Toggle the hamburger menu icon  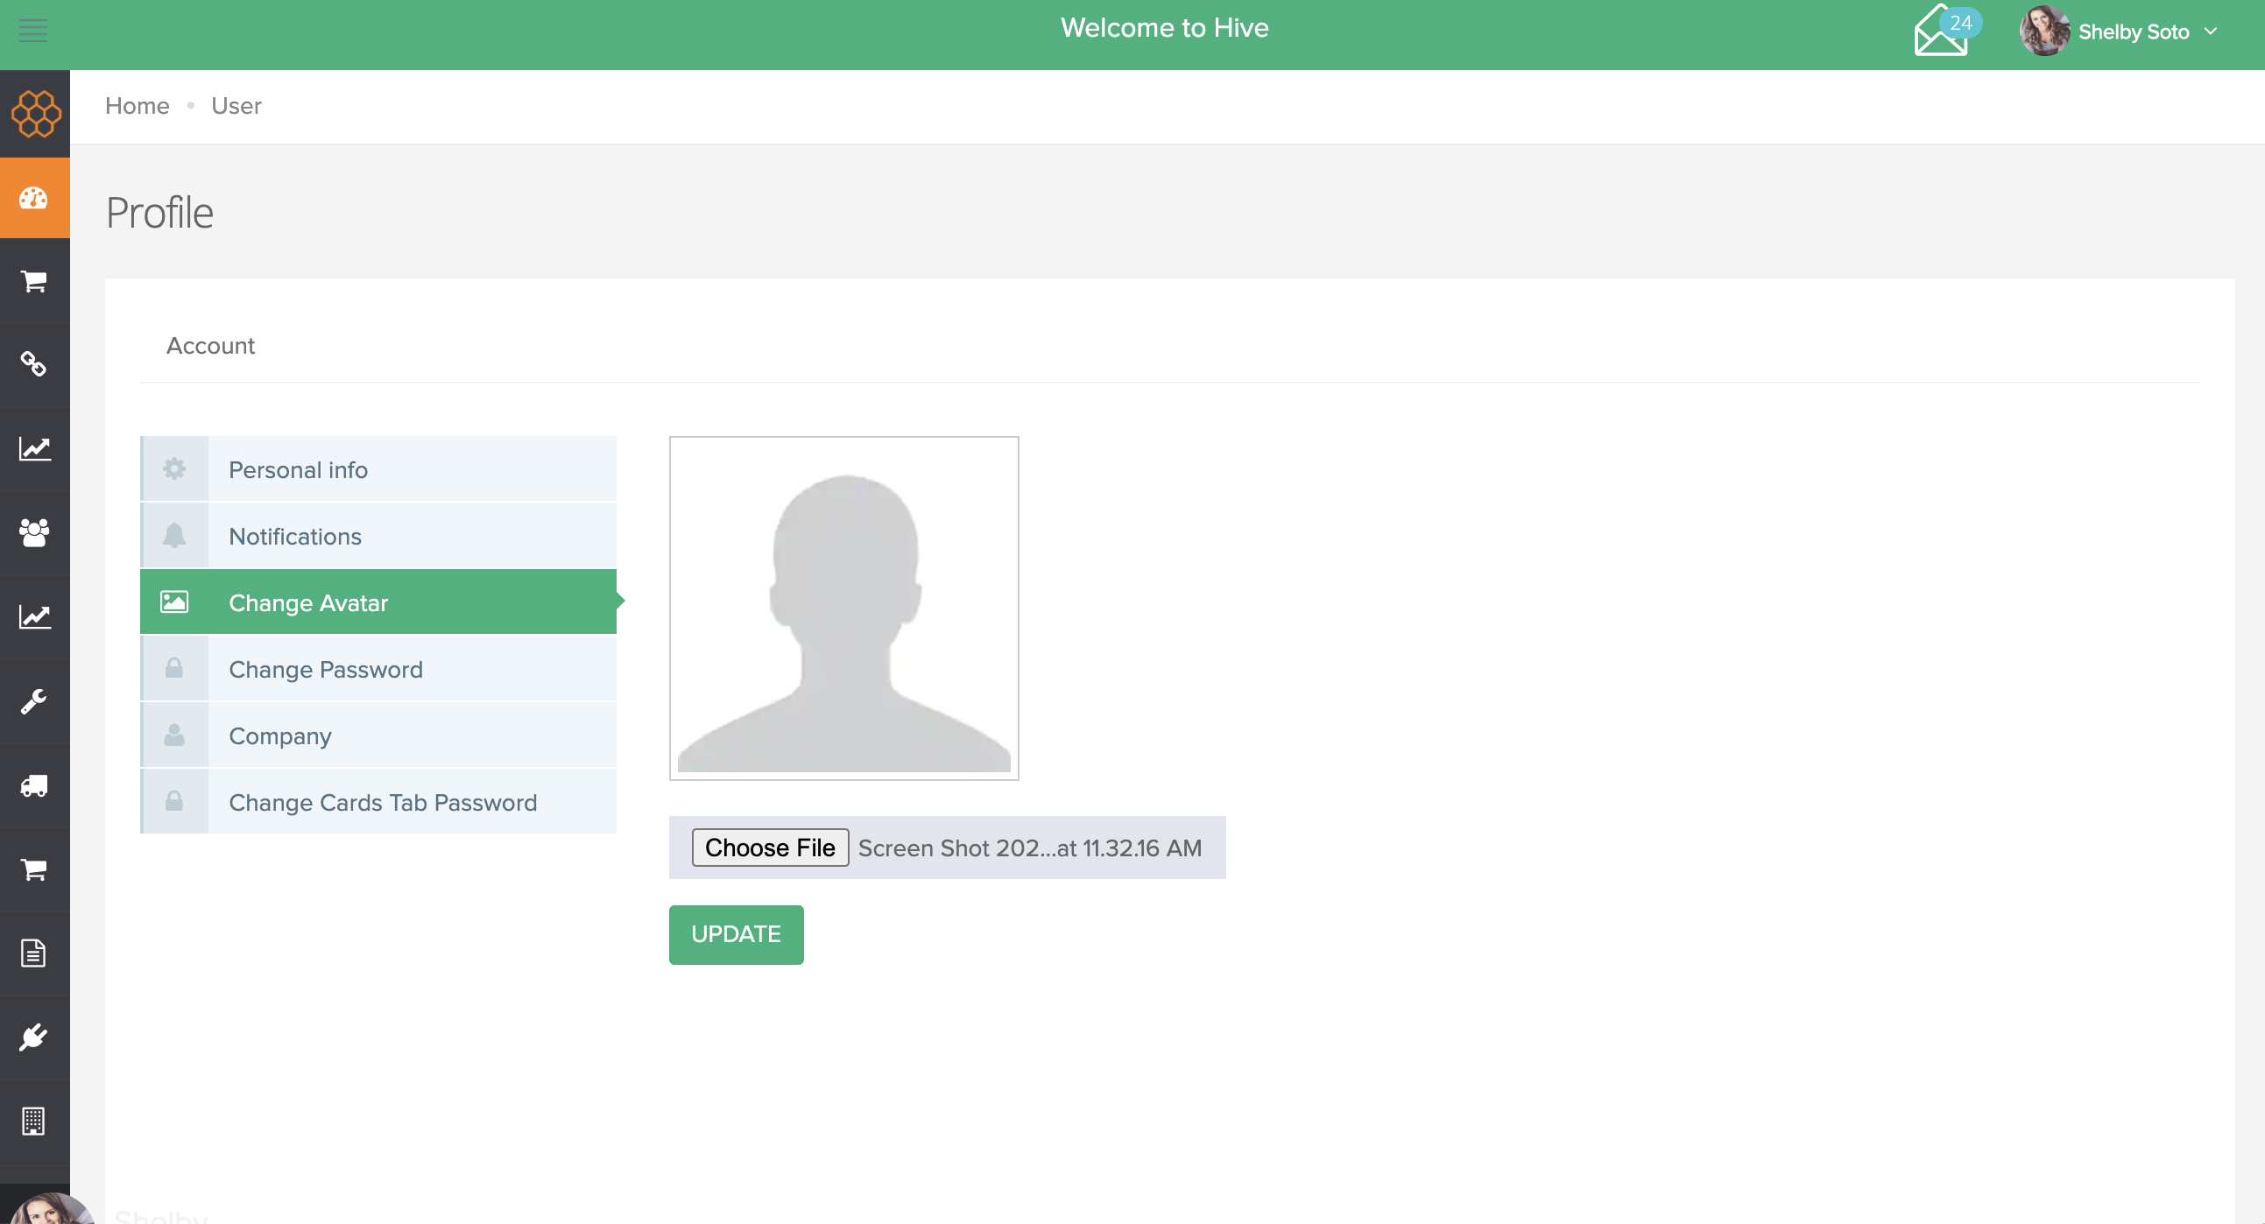[33, 32]
